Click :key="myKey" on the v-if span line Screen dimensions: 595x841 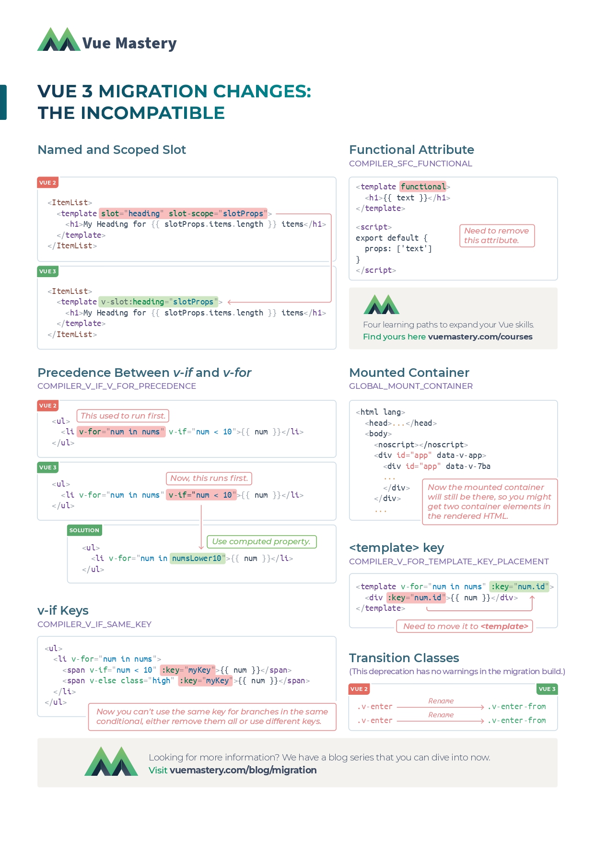click(x=188, y=670)
